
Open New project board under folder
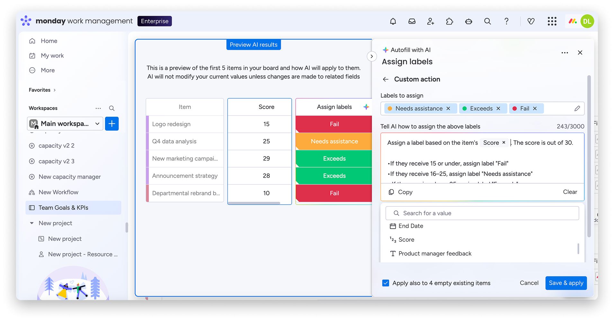pos(65,239)
